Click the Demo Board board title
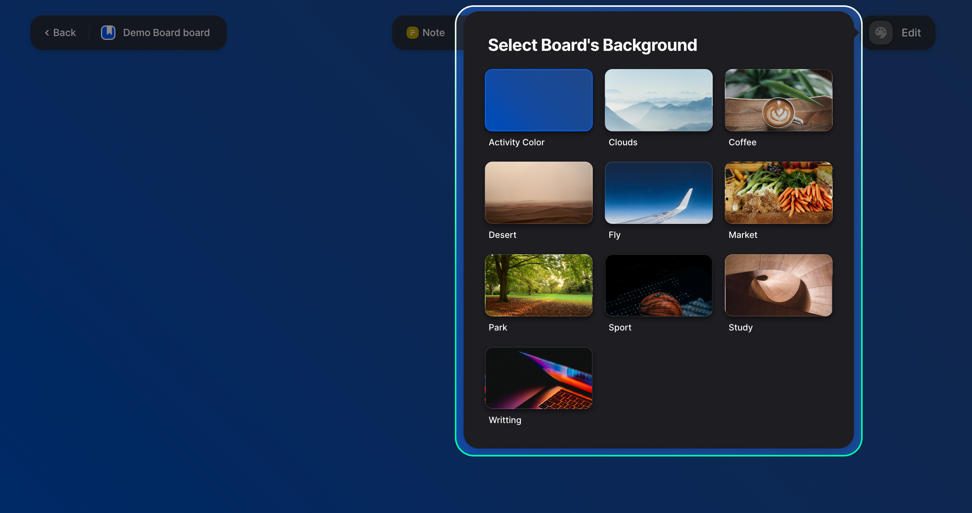This screenshot has width=972, height=513. (166, 33)
